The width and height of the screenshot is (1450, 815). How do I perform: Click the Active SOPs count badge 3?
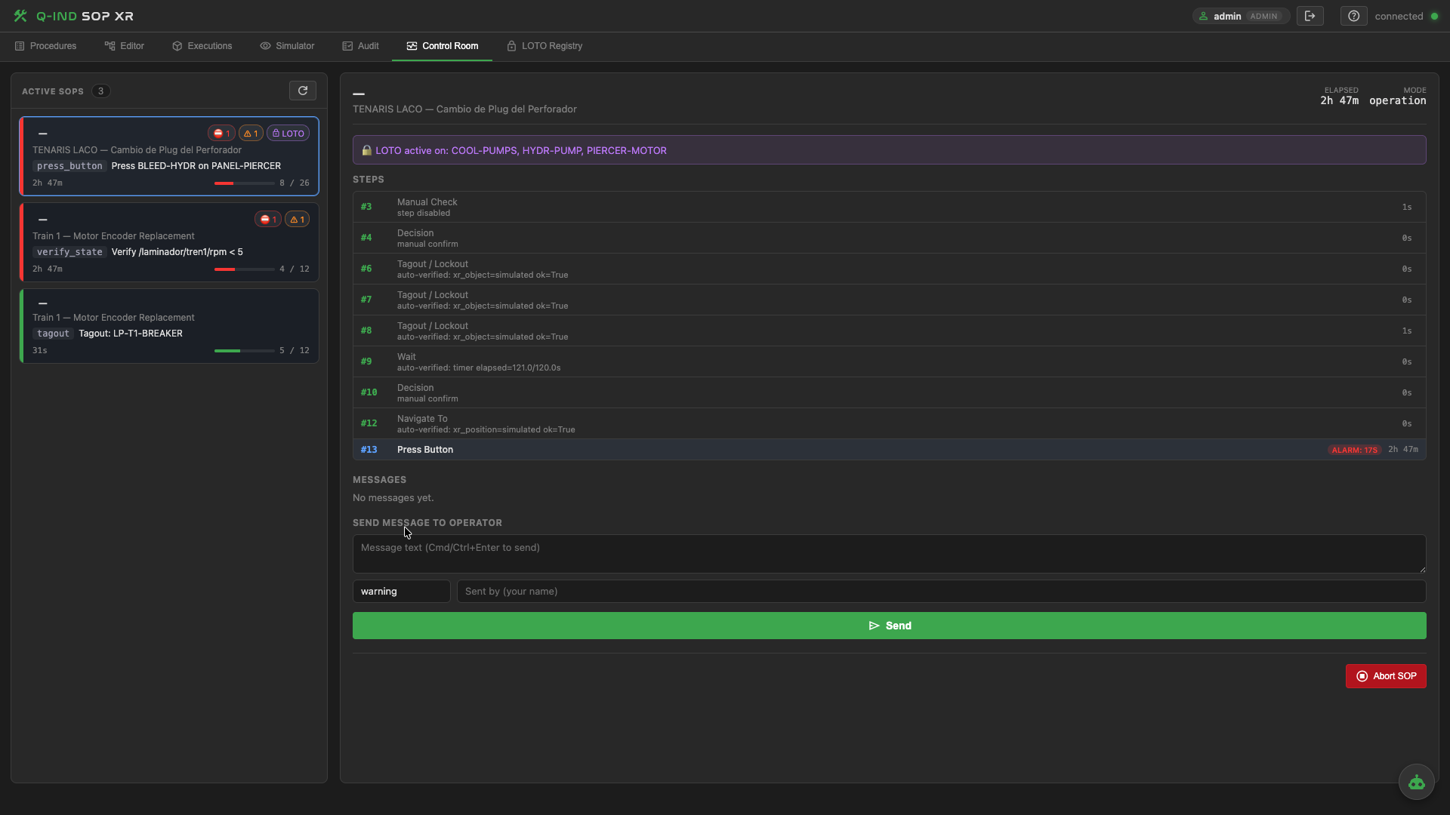tap(100, 91)
